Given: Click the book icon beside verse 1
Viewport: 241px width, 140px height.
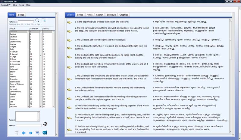Looking at the screenshot, I should [x=69, y=22].
